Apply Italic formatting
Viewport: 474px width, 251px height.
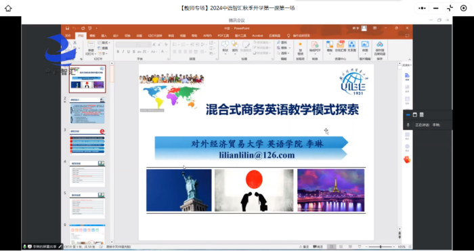pyautogui.click(x=123, y=51)
